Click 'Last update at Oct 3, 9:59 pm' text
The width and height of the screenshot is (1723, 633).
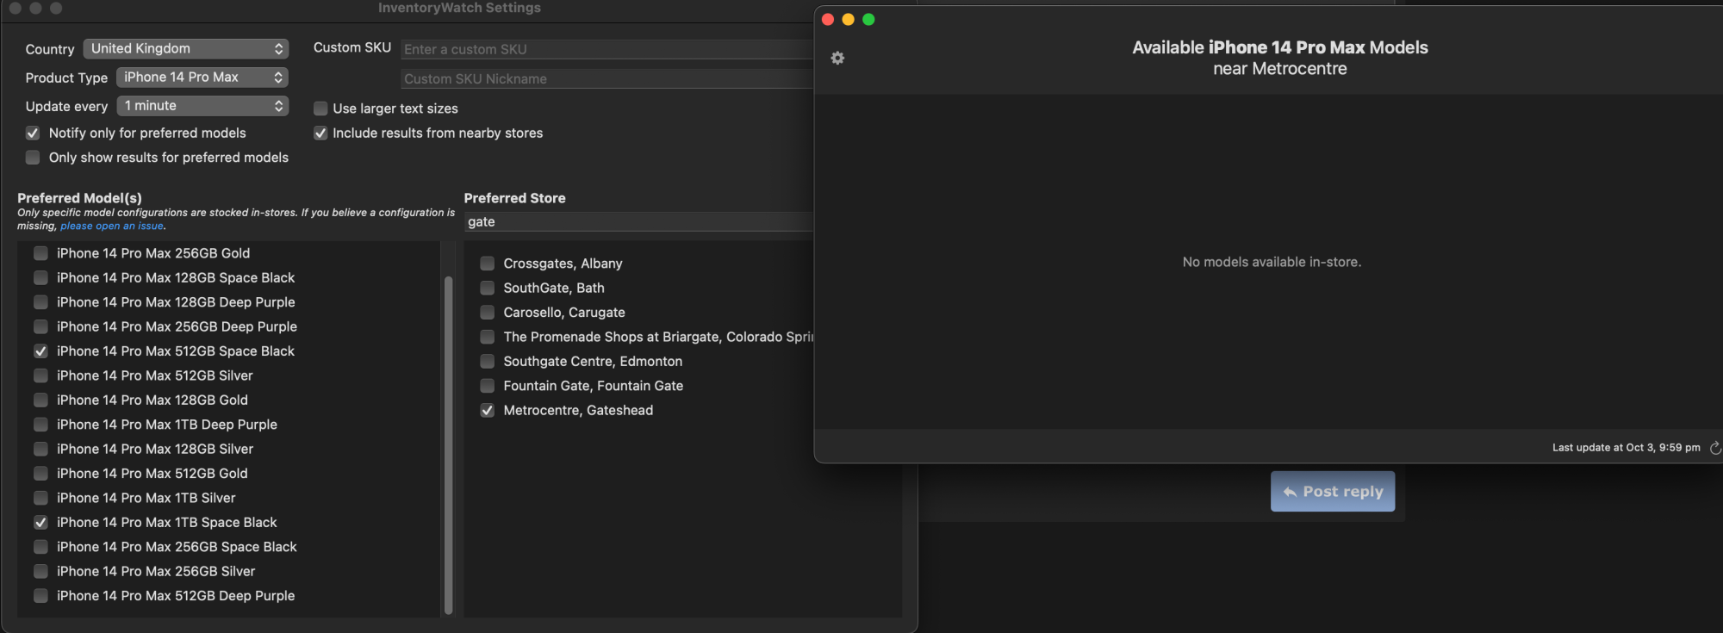pyautogui.click(x=1626, y=448)
